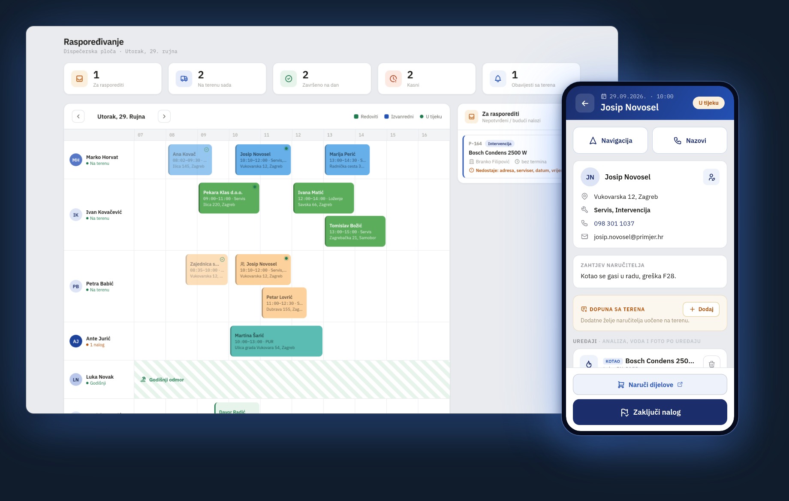Open Ana Kovač appointment block

pos(190,160)
